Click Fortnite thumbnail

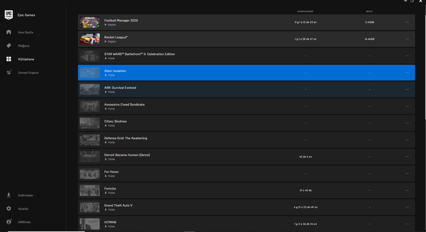point(90,190)
